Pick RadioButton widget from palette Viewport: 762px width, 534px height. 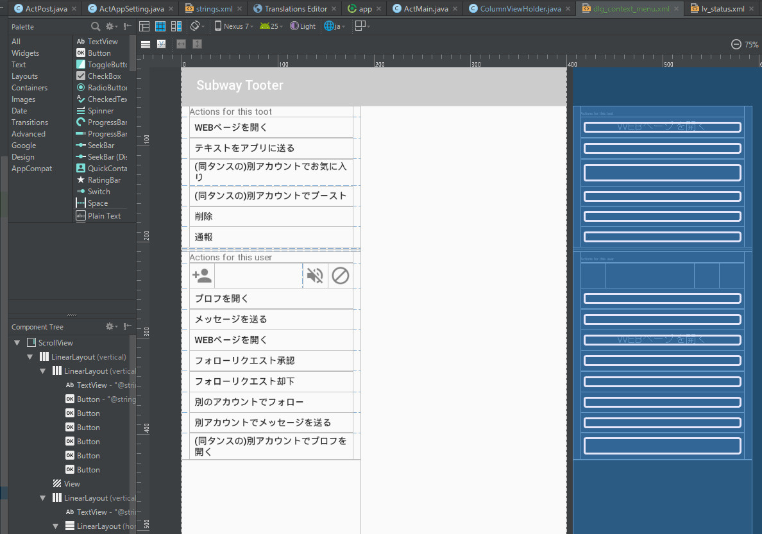pyautogui.click(x=101, y=88)
